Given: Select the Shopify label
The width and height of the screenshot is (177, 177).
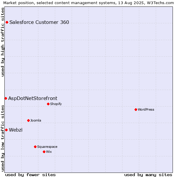Looking at the screenshot, I should 56,104.
